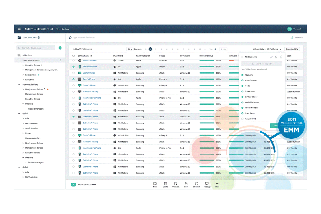
Task: Go to the next page arrow
Action: pyautogui.click(x=215, y=49)
